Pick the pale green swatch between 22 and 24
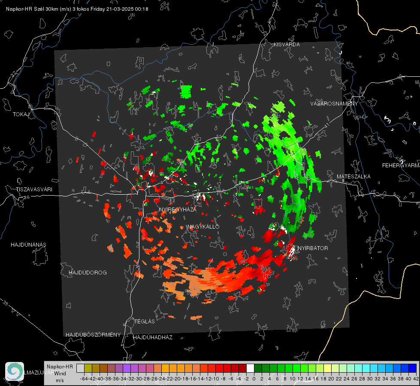The image size is (420, 386). point(343,368)
